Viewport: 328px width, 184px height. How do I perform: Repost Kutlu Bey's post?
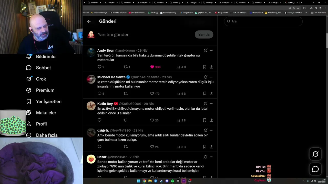click(x=126, y=120)
